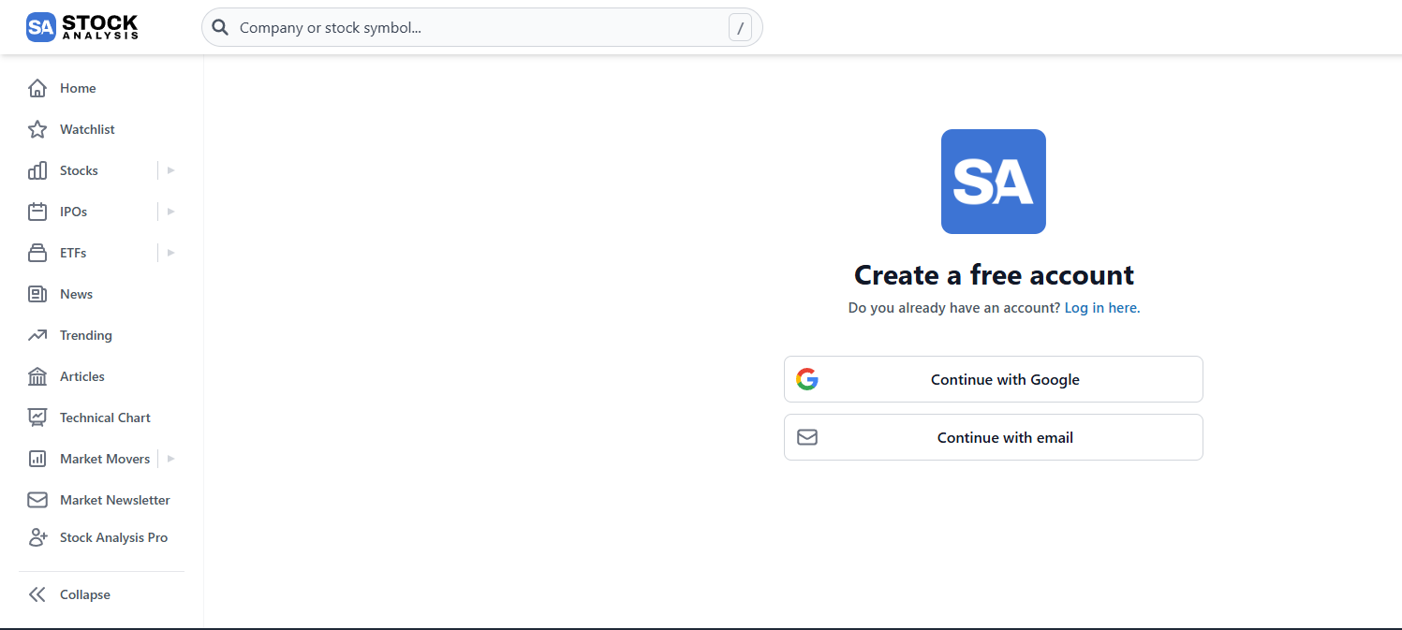Click the Stock Analysis logo in header

[82, 27]
